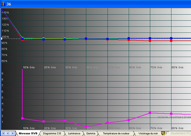Click the 70% label on the RGB axis
Viewport: 191px width, 136px height.
pyautogui.click(x=4, y=55)
